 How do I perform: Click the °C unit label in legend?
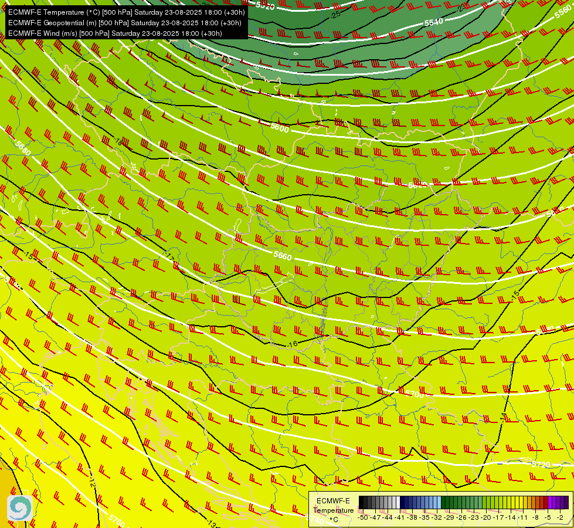click(x=334, y=520)
